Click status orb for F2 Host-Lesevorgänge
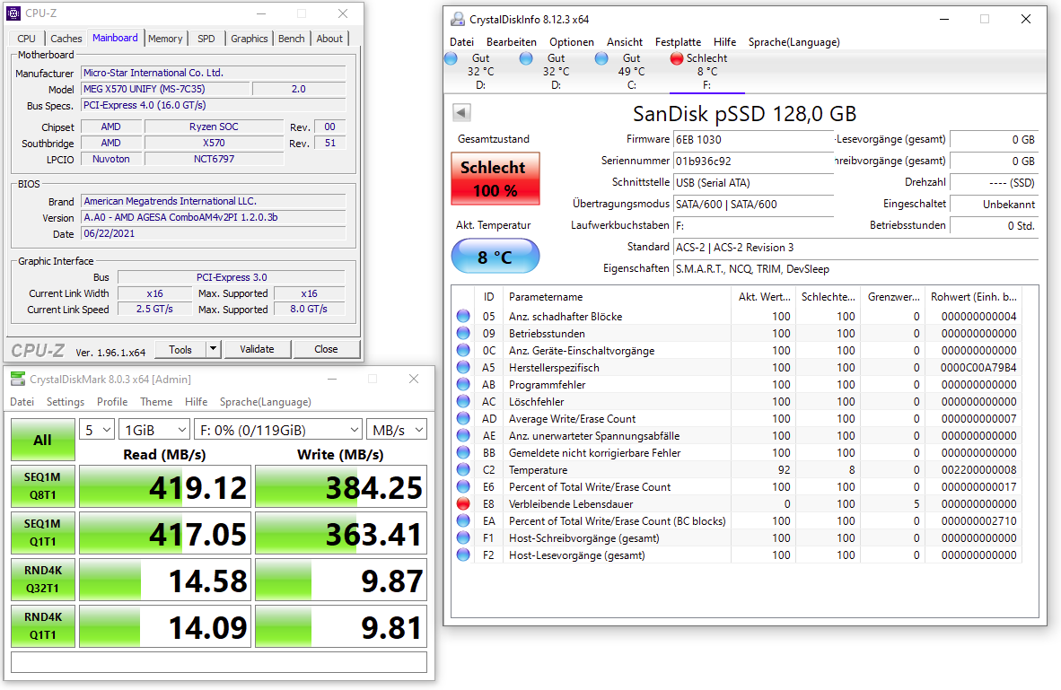 (x=463, y=555)
